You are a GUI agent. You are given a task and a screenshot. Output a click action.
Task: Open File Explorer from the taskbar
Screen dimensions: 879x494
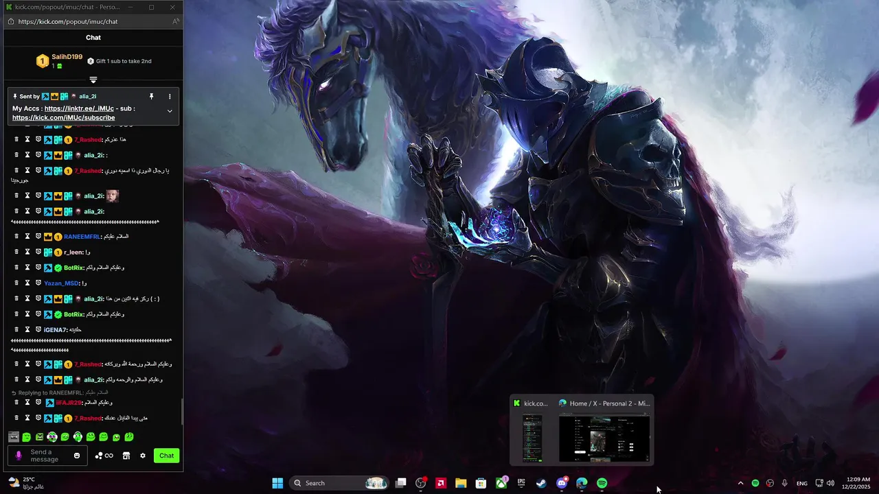[461, 483]
